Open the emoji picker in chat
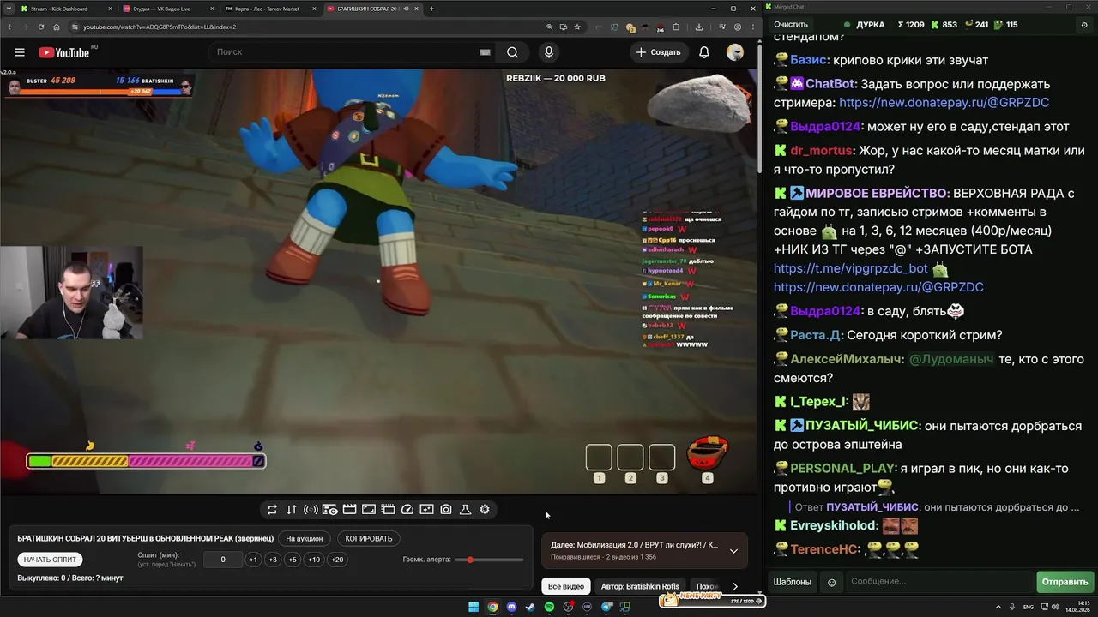 (x=831, y=582)
